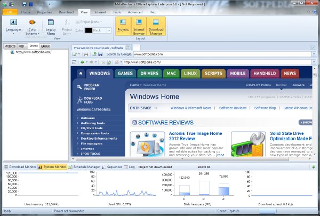
Task: Click the ribbon help icon at top right
Action: pos(315,12)
